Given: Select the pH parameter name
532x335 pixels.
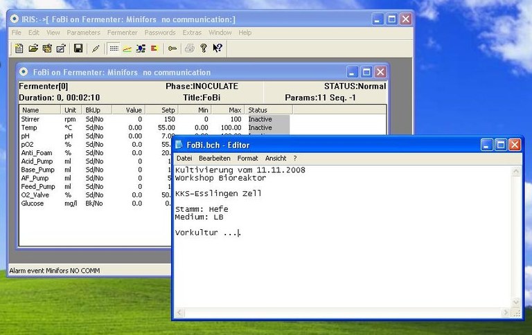Looking at the screenshot, I should (x=25, y=136).
